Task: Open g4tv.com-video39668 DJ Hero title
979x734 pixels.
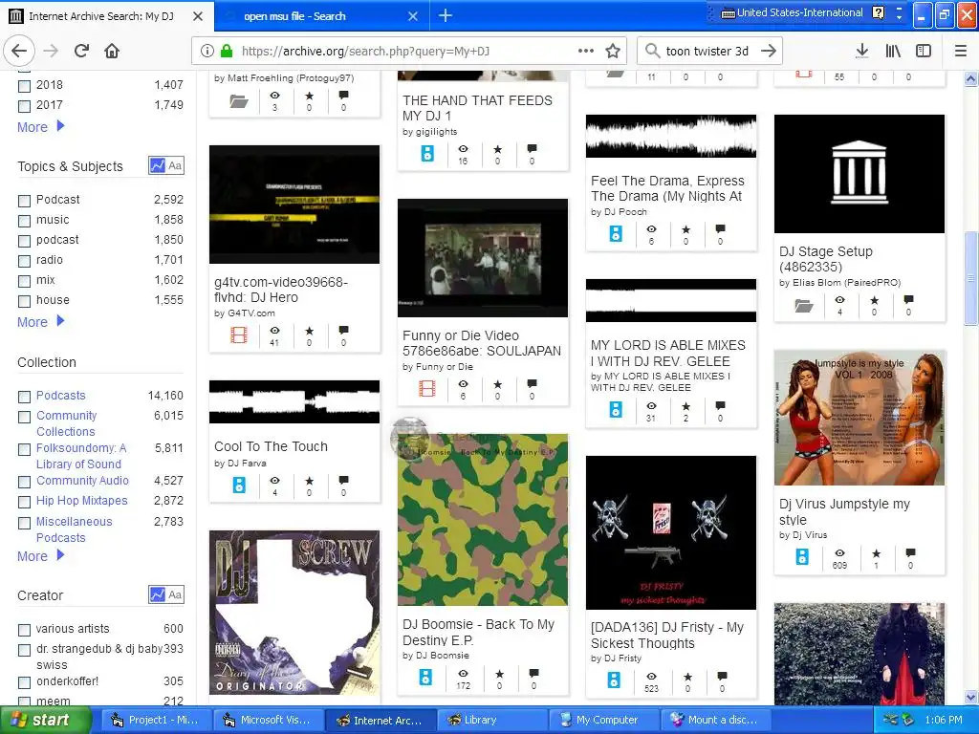Action: point(281,290)
